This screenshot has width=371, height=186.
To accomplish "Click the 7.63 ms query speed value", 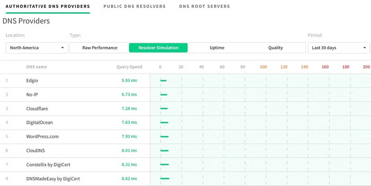I will click(129, 122).
